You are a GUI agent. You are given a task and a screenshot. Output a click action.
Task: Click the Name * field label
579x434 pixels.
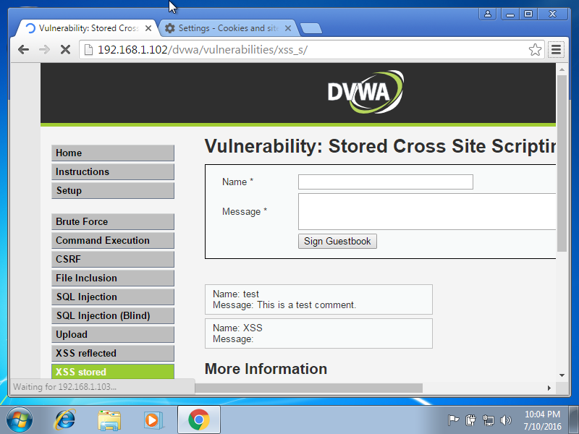pyautogui.click(x=237, y=182)
